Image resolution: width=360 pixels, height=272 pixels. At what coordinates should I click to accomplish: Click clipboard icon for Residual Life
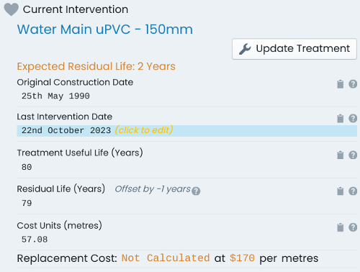point(341,191)
